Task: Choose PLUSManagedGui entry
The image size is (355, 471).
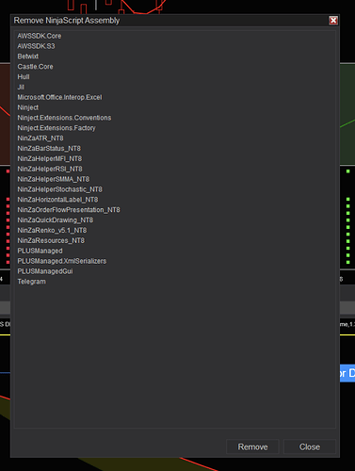Action: tap(45, 271)
